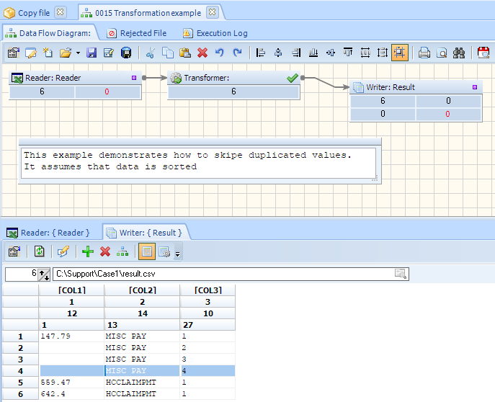Align objects right icon
Image resolution: width=495 pixels, height=402 pixels.
point(296,53)
